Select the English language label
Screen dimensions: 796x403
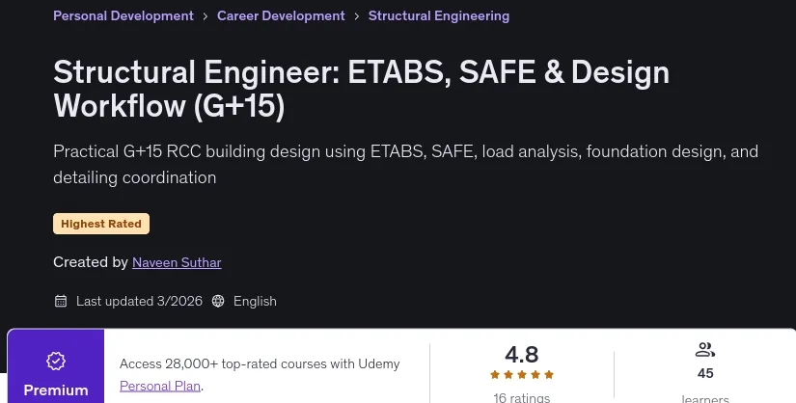click(x=255, y=301)
